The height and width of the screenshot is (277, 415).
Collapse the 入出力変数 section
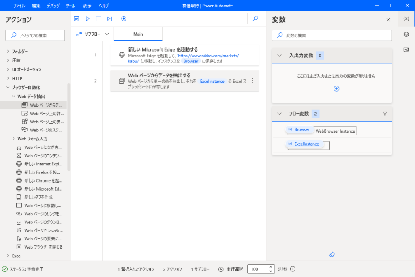[x=279, y=56]
